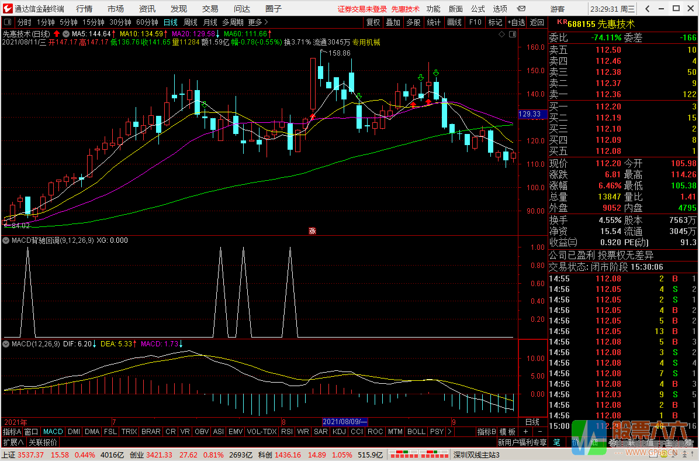The height and width of the screenshot is (461, 699).
Task: Open the 选项 menu
Action: 500,9
